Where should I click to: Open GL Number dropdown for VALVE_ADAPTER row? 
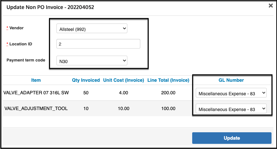click(231, 93)
